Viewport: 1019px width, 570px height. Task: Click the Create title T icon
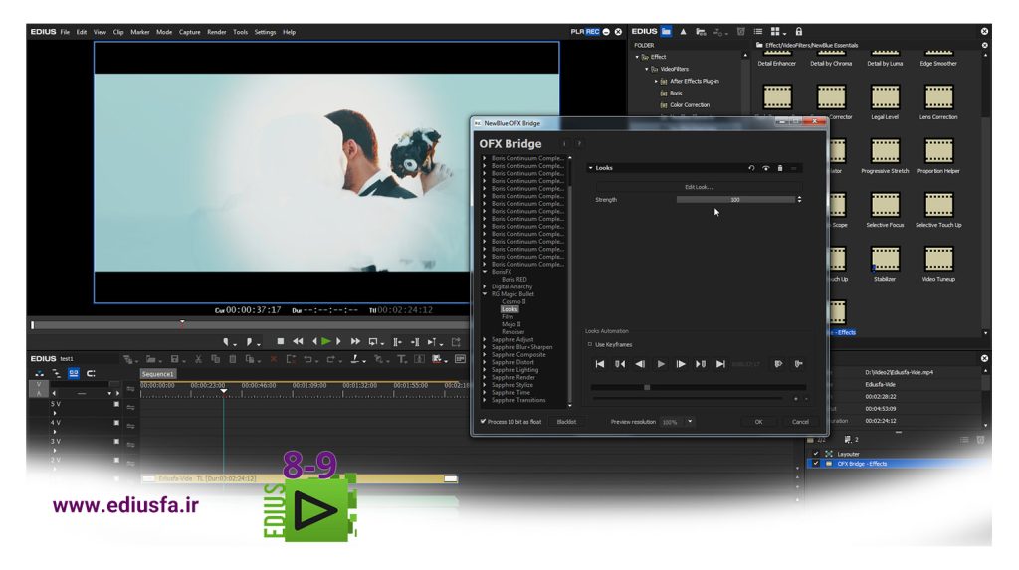tap(402, 359)
